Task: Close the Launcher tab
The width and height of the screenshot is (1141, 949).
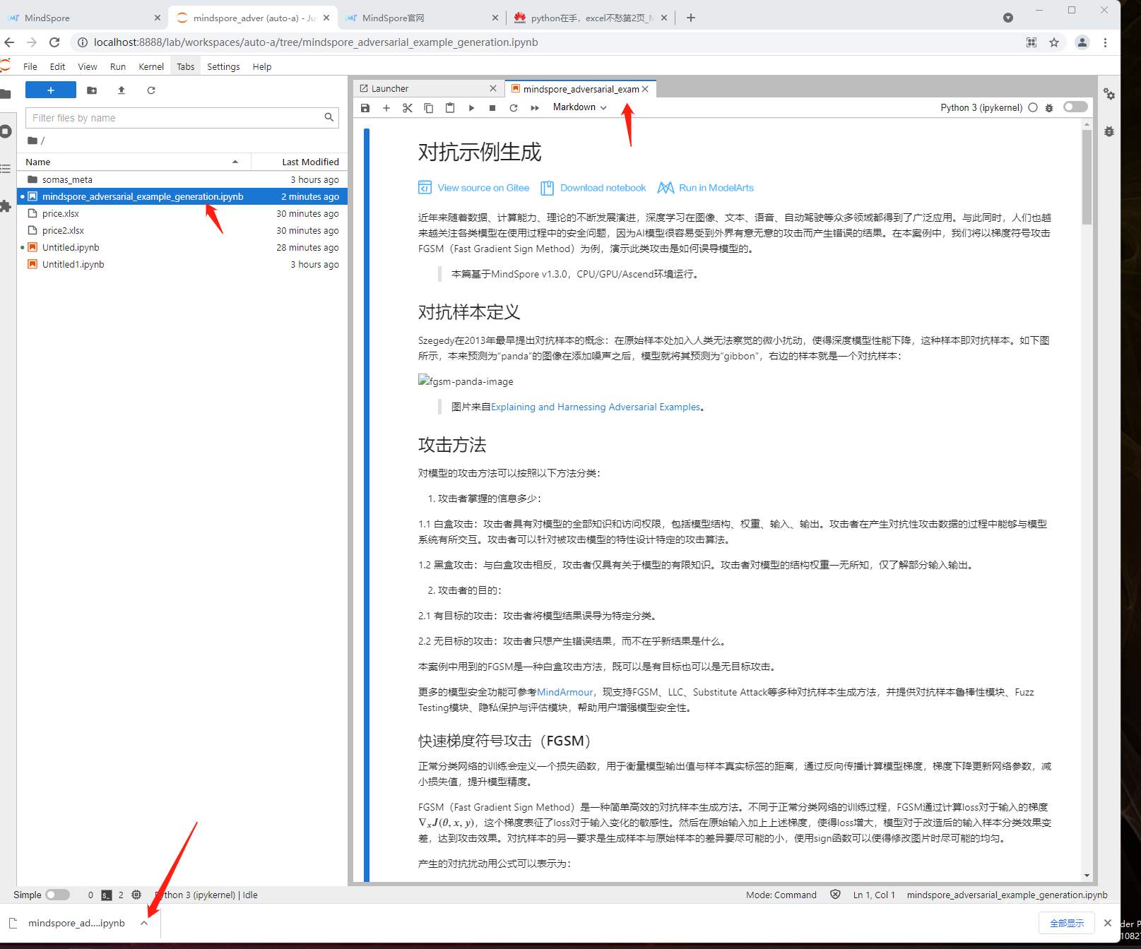Action: click(493, 88)
